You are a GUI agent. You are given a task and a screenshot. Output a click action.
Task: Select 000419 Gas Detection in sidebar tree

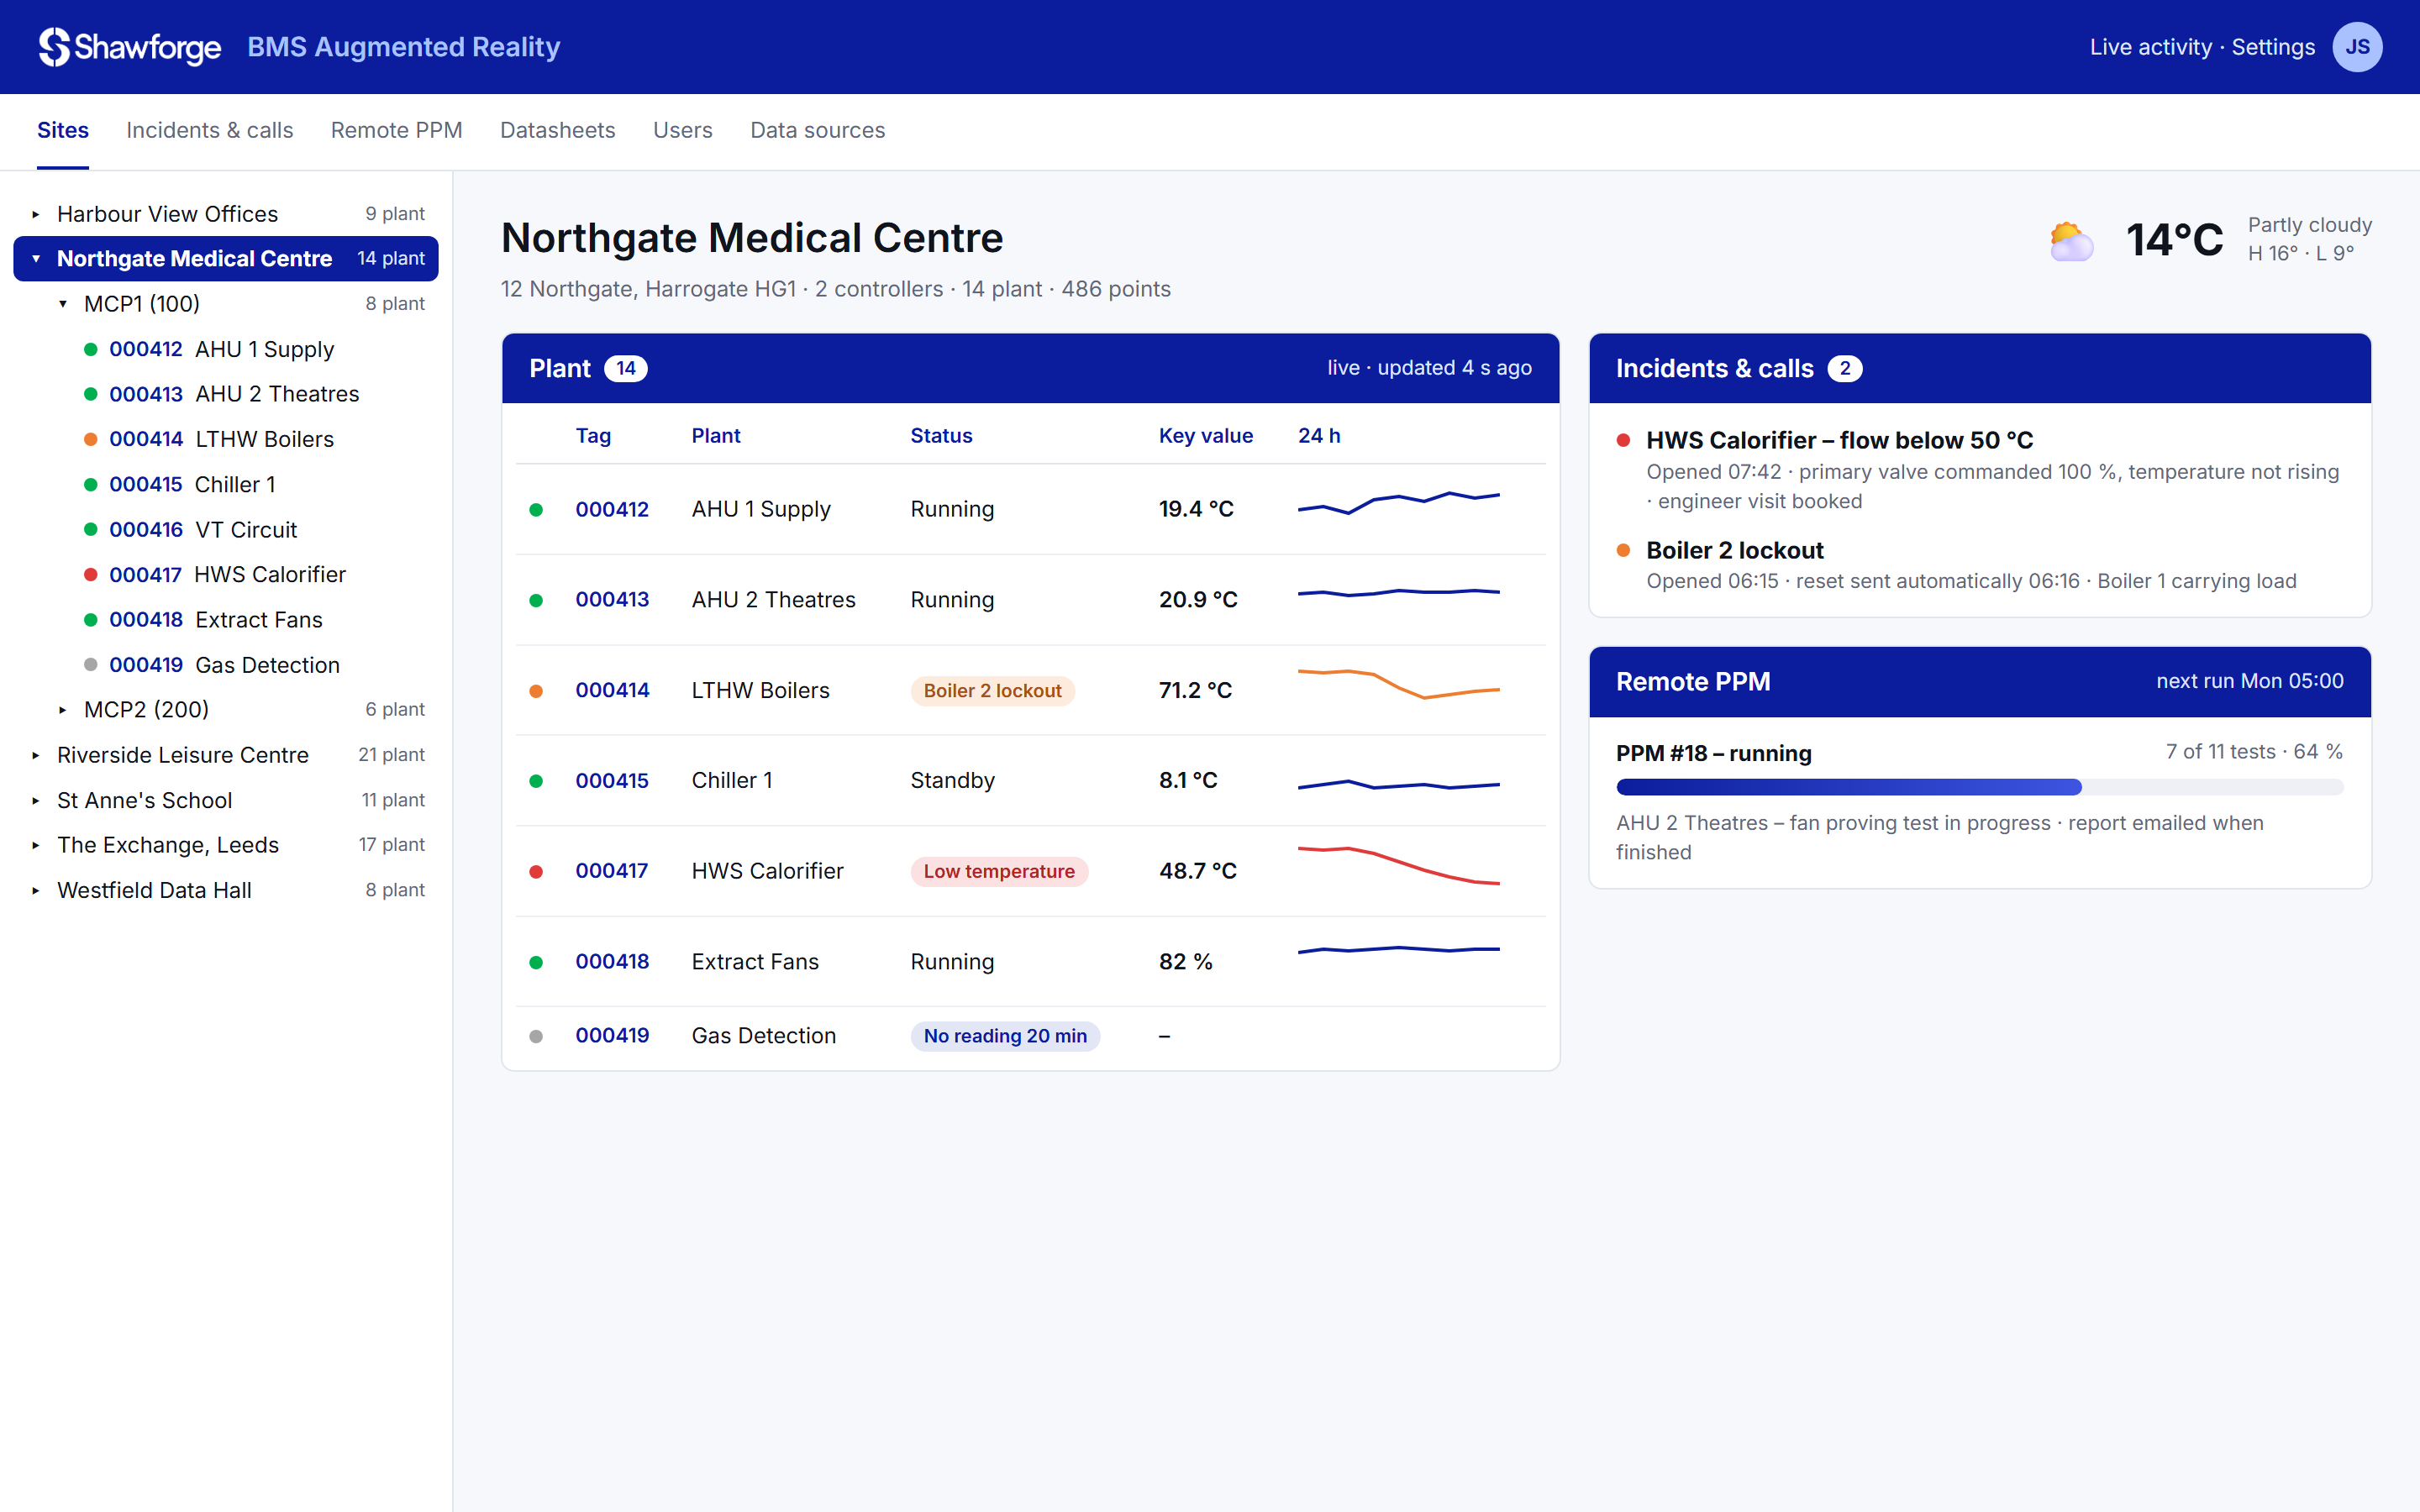(225, 665)
